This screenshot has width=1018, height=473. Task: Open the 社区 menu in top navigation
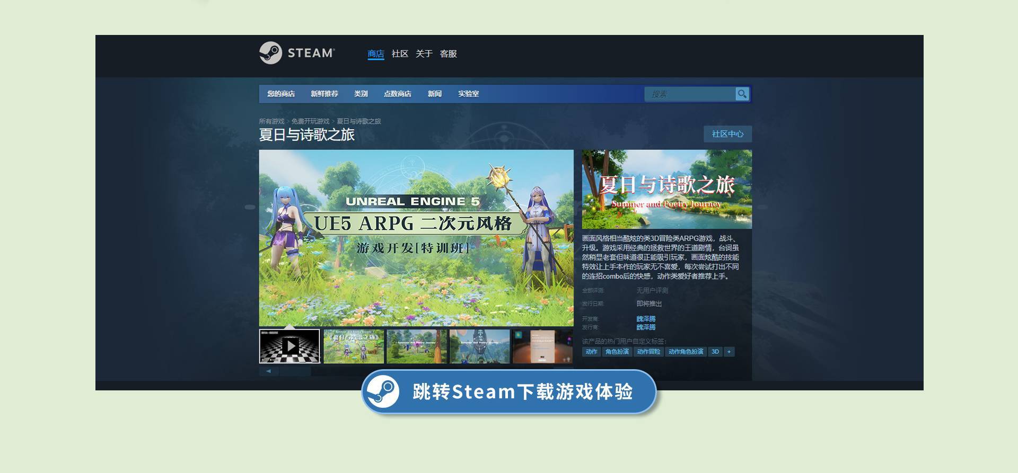point(400,53)
